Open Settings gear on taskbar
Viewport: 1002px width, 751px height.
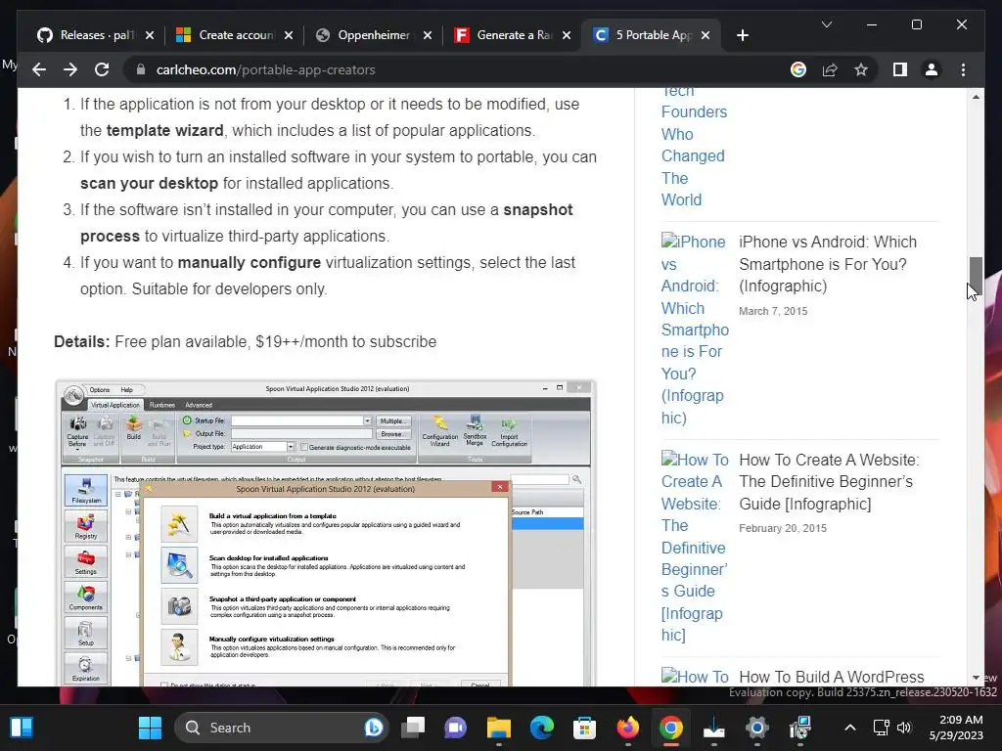756,728
